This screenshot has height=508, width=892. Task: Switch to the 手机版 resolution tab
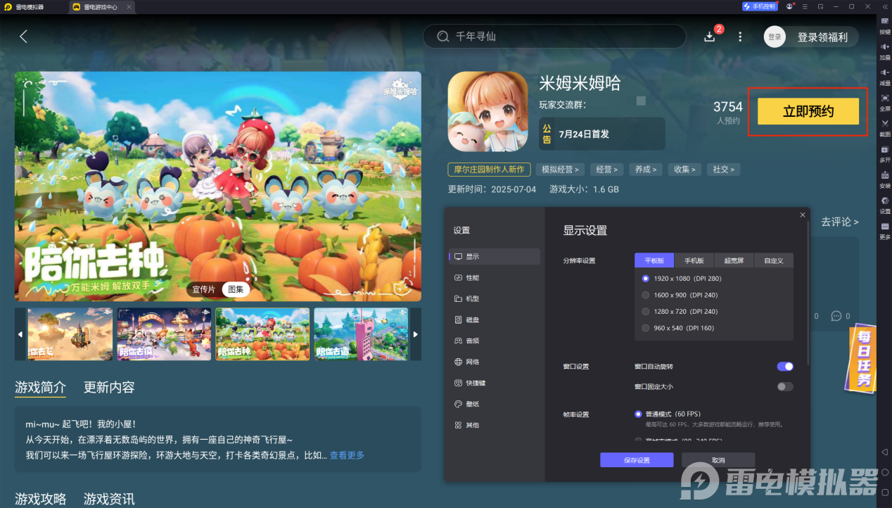pyautogui.click(x=694, y=260)
